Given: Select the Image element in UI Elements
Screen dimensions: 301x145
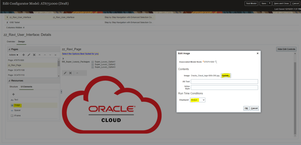Looking at the screenshot, I should (17, 105).
